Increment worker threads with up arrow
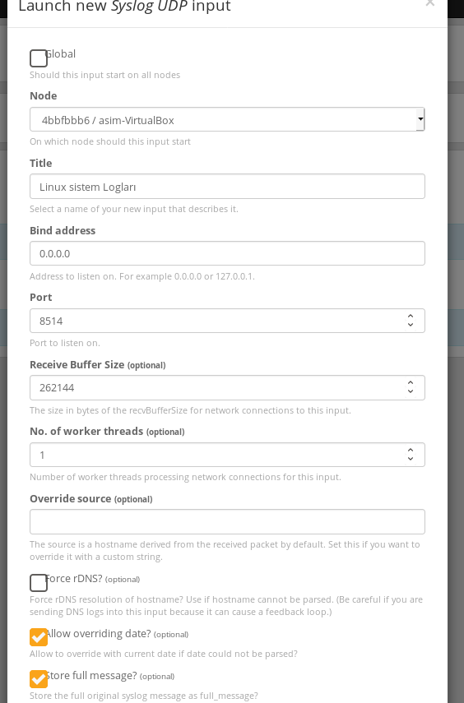The width and height of the screenshot is (464, 703). [x=411, y=450]
